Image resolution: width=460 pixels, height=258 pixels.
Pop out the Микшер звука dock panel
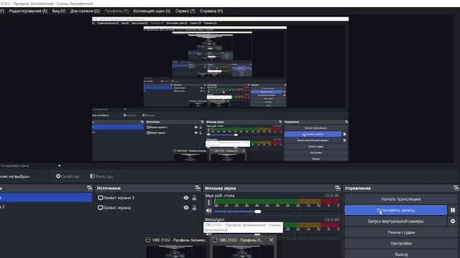[x=338, y=188]
